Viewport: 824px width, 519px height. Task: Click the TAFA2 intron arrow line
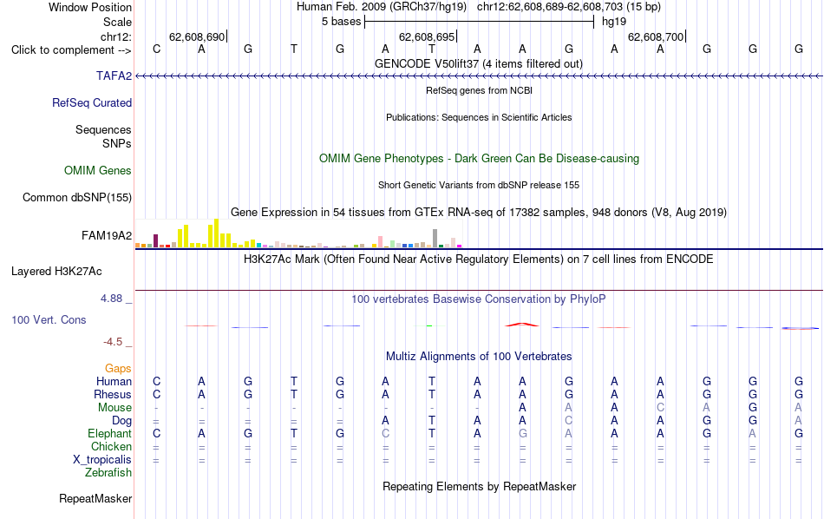coord(479,76)
